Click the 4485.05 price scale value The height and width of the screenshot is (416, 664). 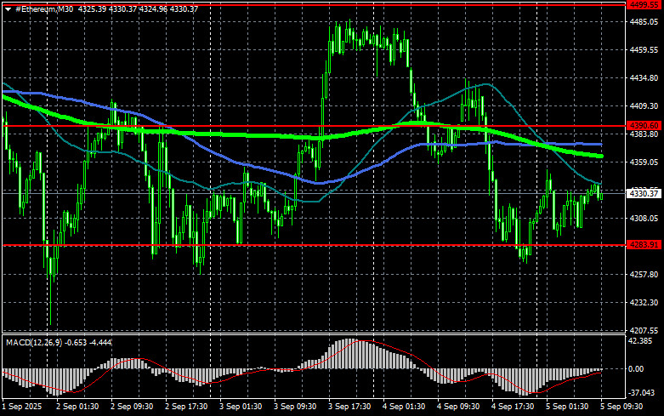(644, 22)
